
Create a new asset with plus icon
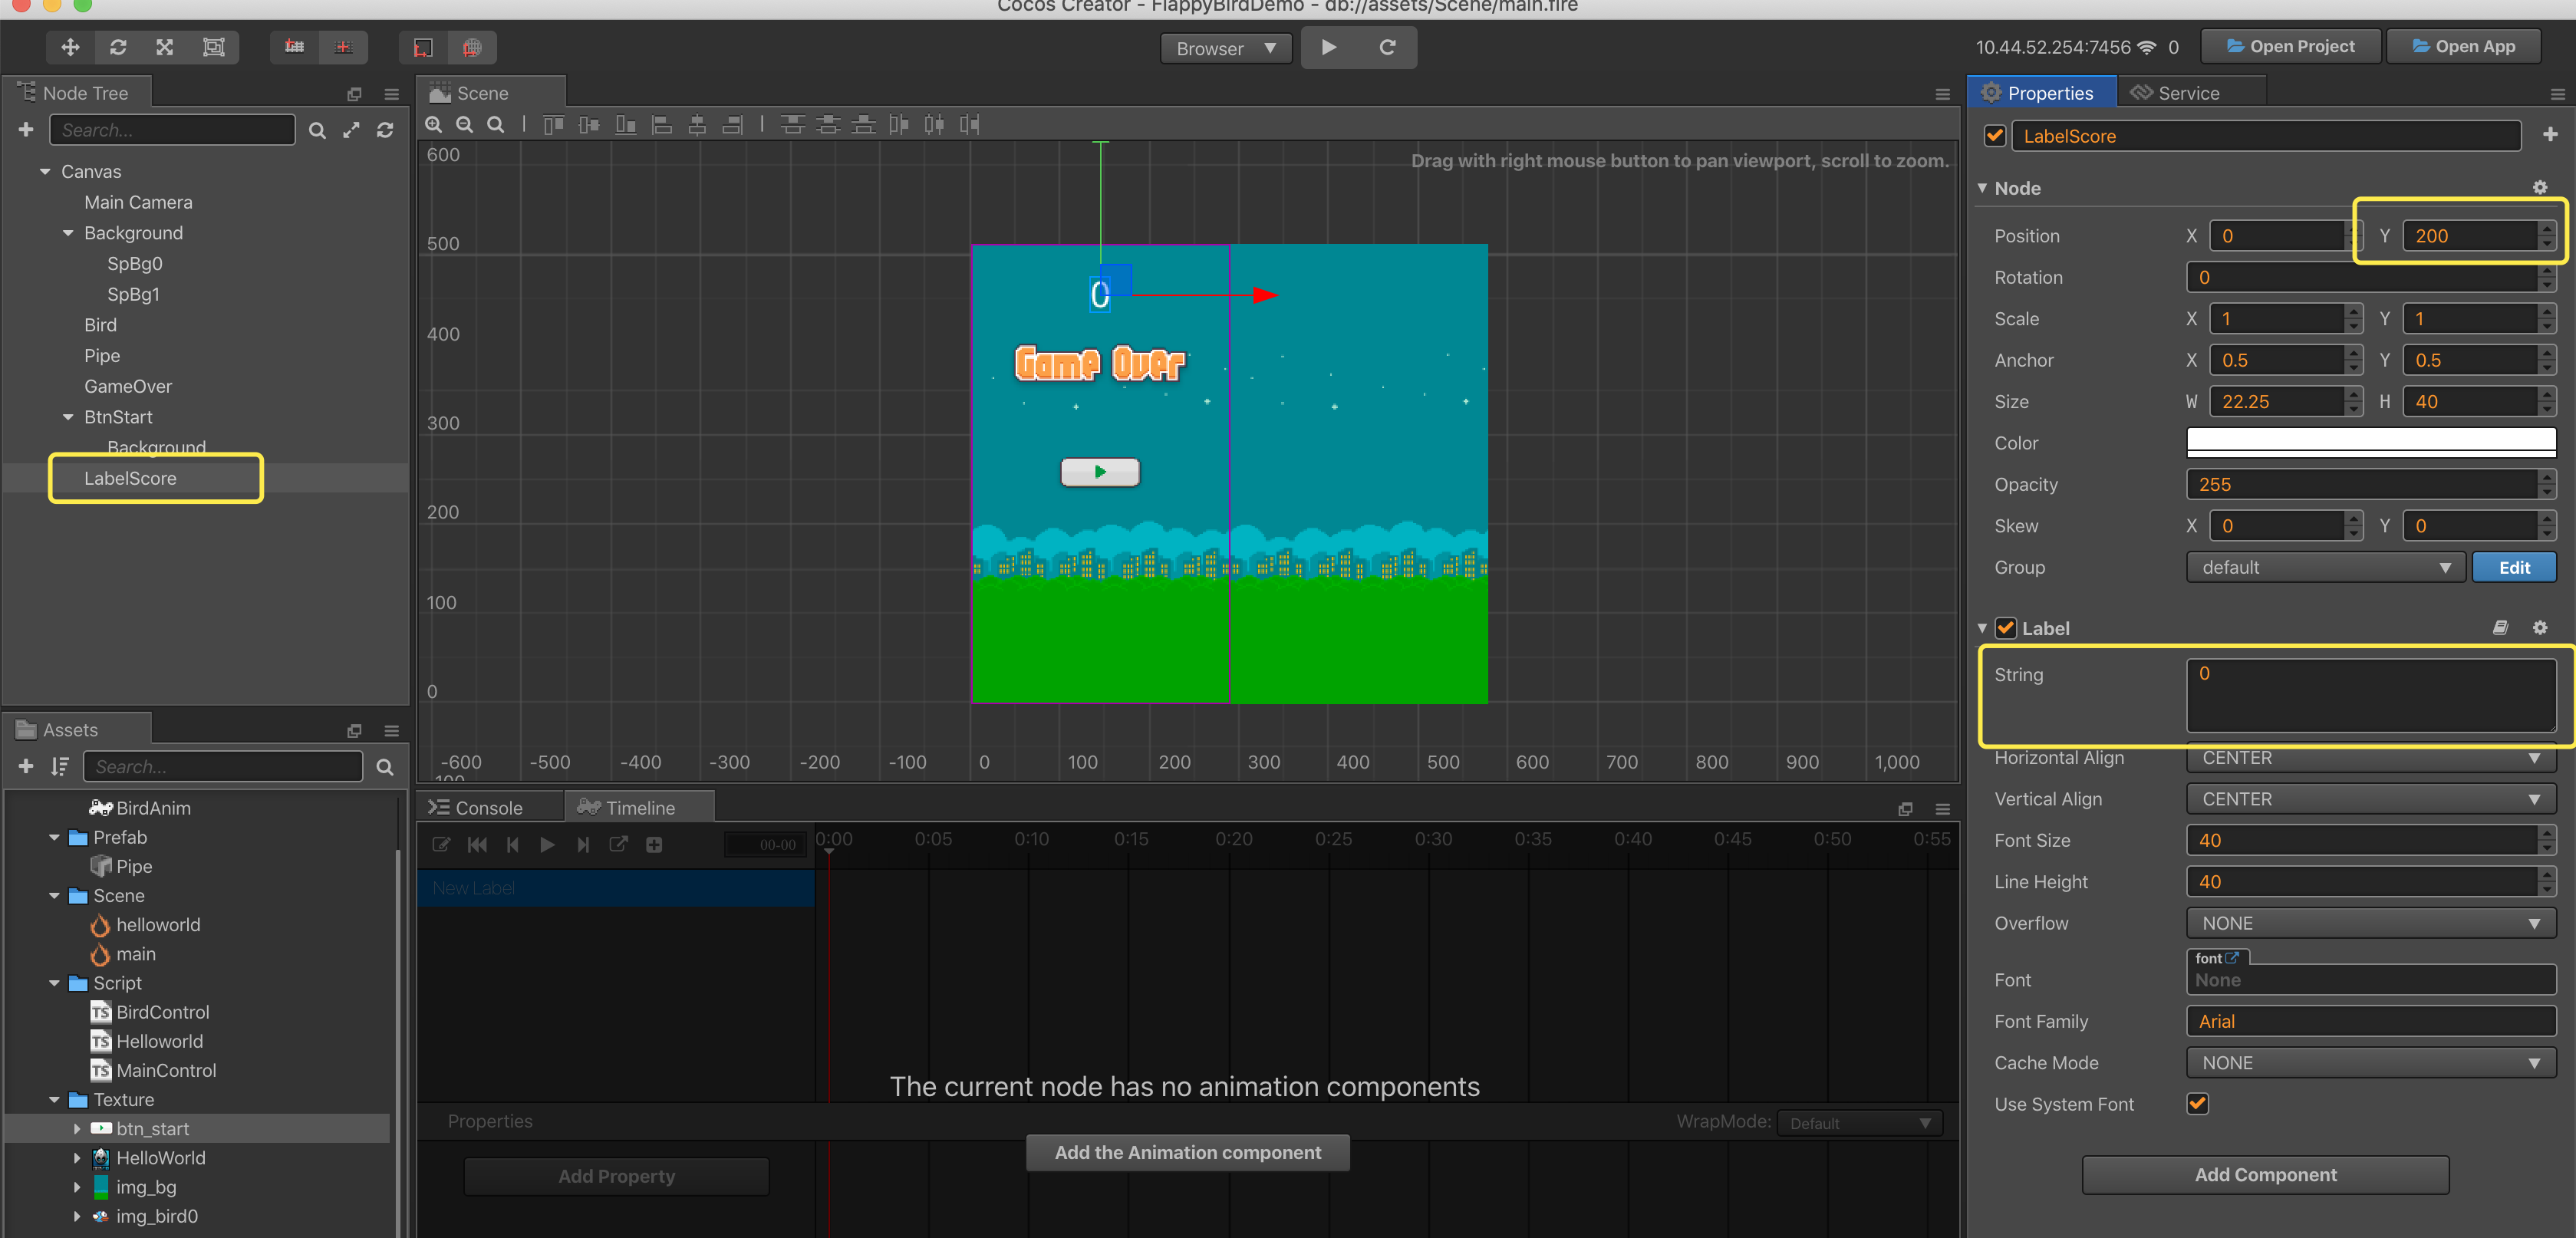pyautogui.click(x=26, y=767)
